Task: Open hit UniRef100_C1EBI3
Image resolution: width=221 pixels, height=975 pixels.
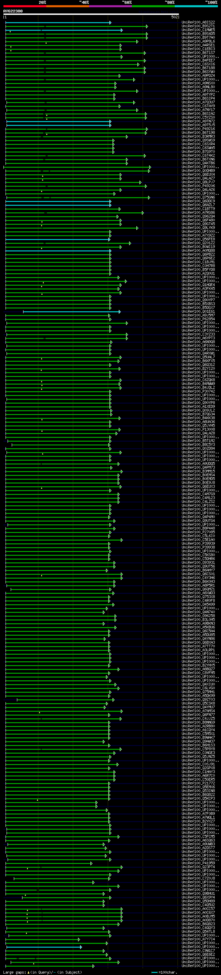Action: [198, 49]
